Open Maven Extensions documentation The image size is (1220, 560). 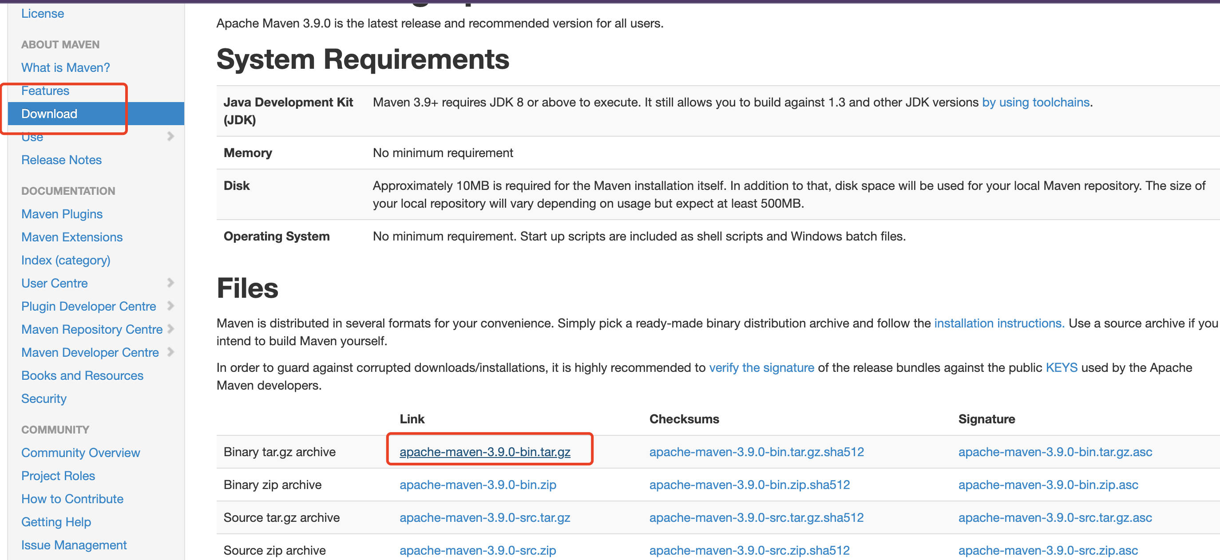tap(71, 237)
